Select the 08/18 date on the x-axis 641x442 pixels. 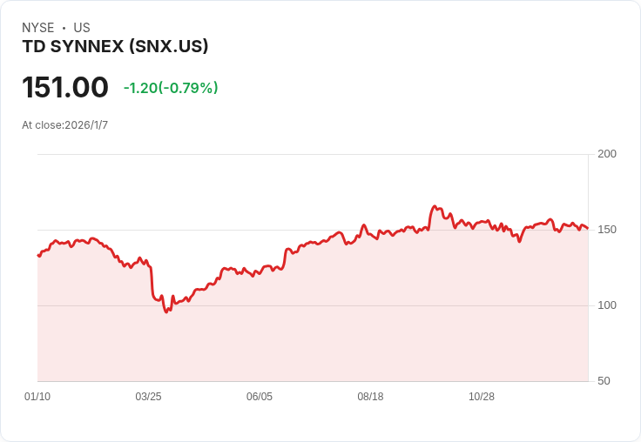click(370, 397)
